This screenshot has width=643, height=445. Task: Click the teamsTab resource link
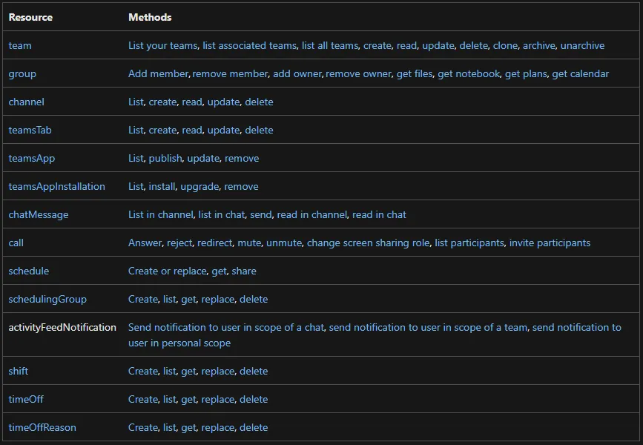pyautogui.click(x=30, y=130)
